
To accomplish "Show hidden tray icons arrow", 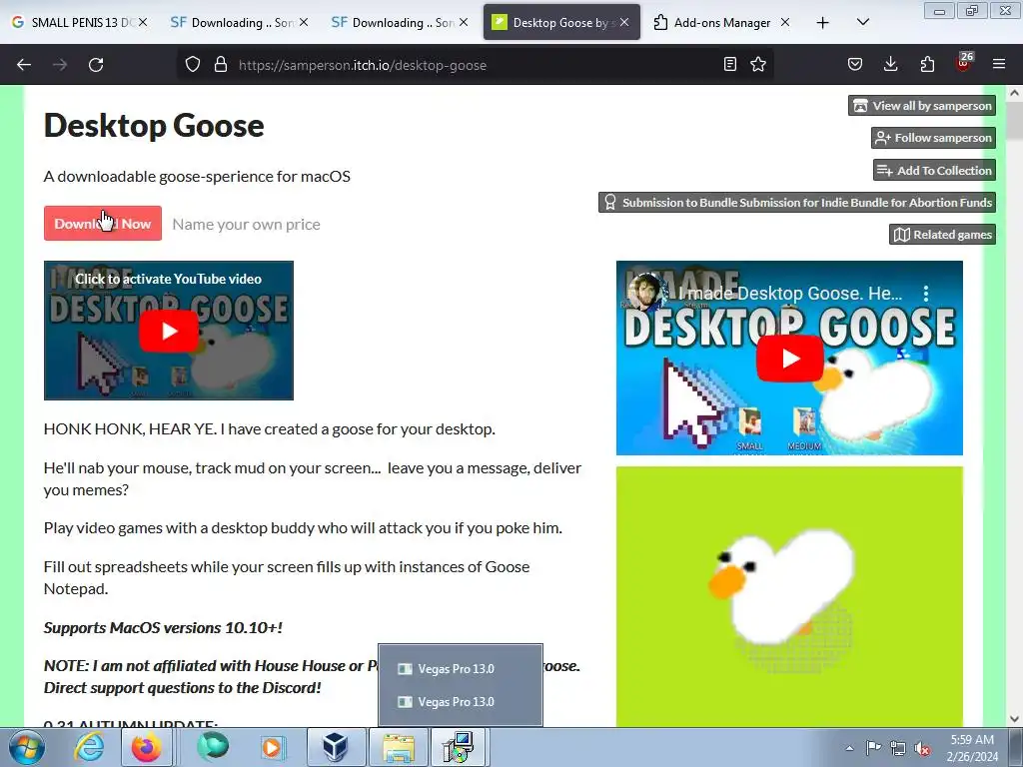I will point(849,748).
